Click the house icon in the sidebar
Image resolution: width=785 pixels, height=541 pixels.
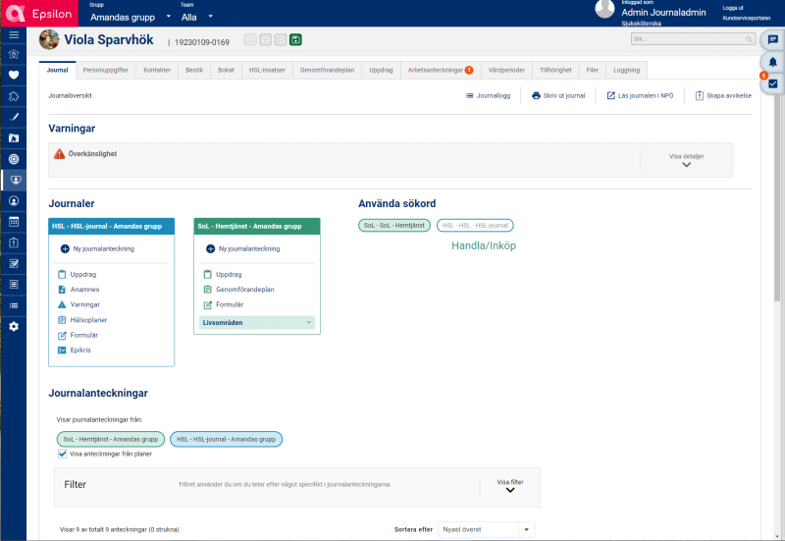[x=14, y=54]
